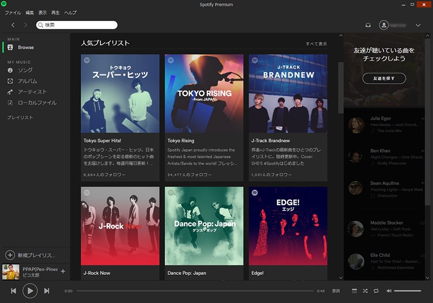The width and height of the screenshot is (433, 303).
Task: Click the Tokyo Rising title link
Action: 181,140
